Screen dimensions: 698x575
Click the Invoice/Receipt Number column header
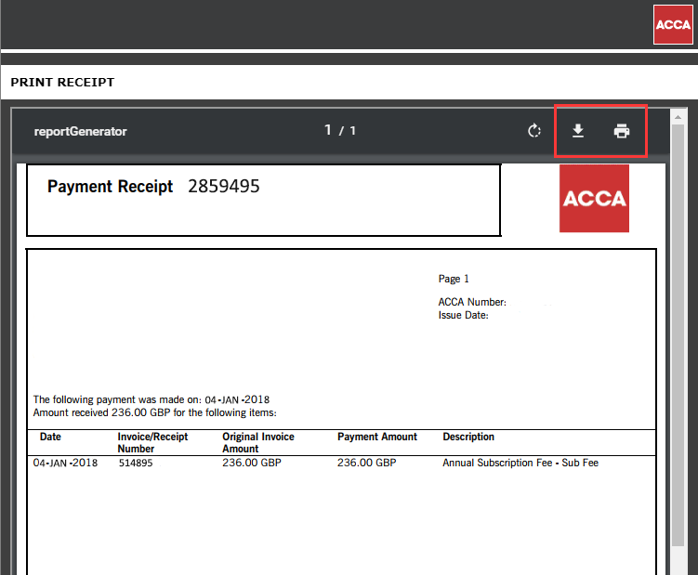pos(152,442)
